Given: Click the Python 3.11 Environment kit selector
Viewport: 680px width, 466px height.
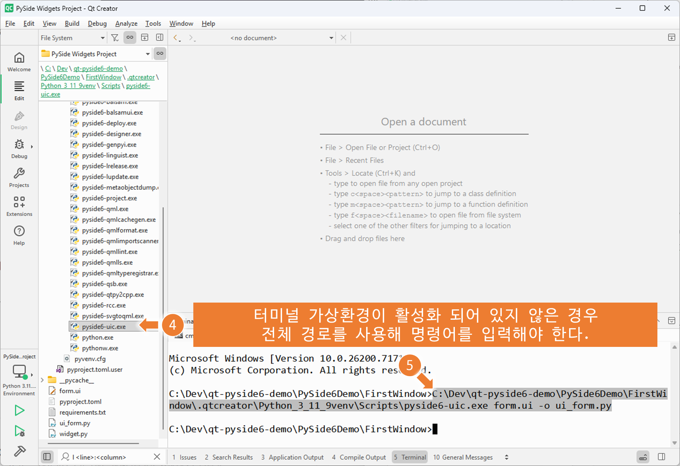Looking at the screenshot, I should pyautogui.click(x=19, y=379).
